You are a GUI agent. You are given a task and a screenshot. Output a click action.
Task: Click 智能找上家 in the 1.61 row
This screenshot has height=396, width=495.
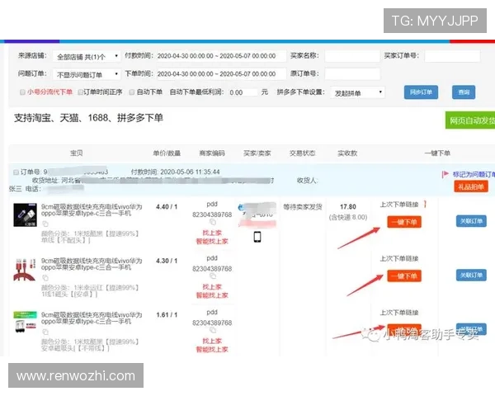pyautogui.click(x=212, y=350)
